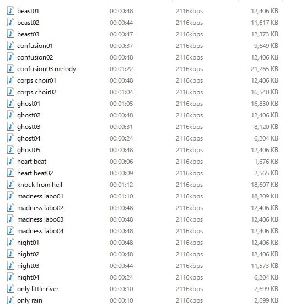This screenshot has width=296, height=306.
Task: Select the confusion03 melody file name
Action: click(x=46, y=69)
